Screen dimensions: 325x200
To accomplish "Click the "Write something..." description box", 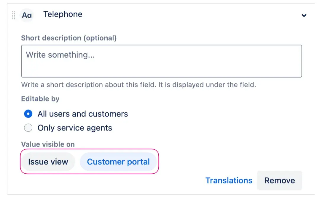I will pyautogui.click(x=161, y=61).
